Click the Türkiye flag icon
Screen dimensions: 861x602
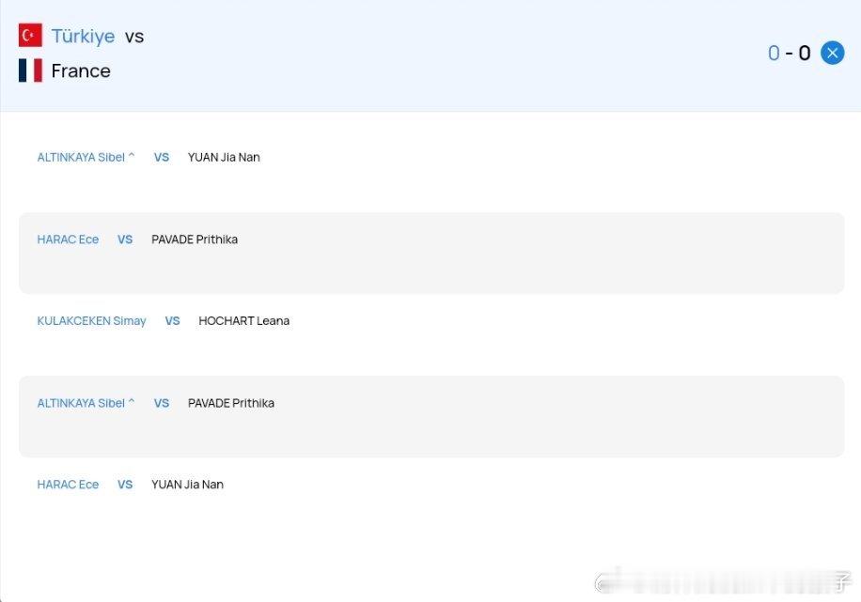pos(30,35)
